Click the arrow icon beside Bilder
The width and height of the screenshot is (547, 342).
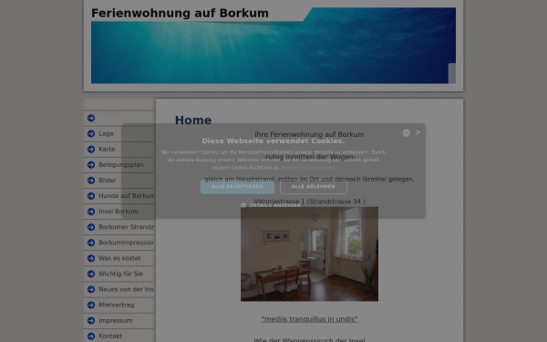click(91, 181)
